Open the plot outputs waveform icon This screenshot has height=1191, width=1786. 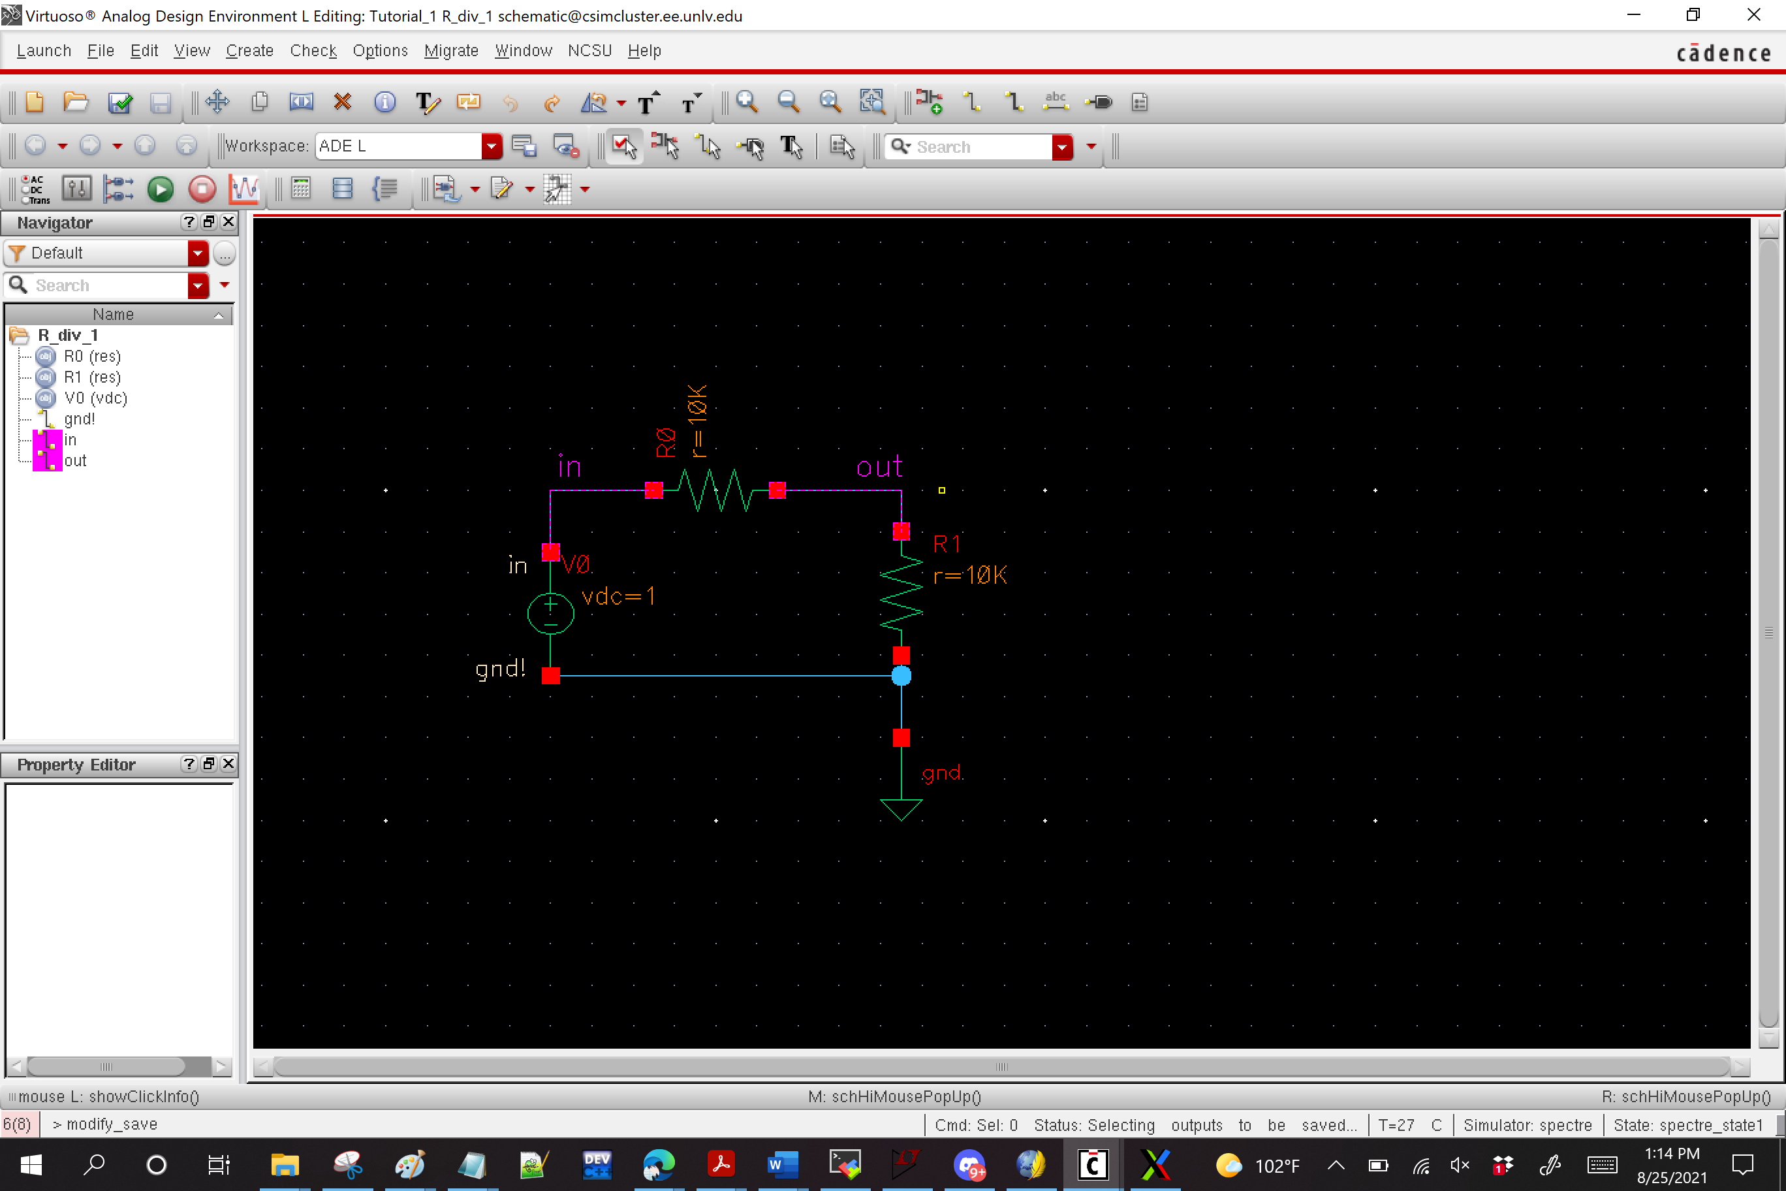pyautogui.click(x=245, y=189)
